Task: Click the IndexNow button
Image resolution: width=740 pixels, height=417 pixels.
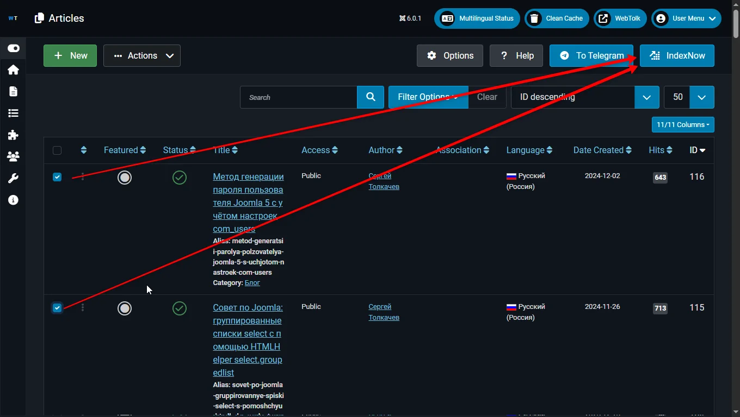Action: [x=677, y=55]
